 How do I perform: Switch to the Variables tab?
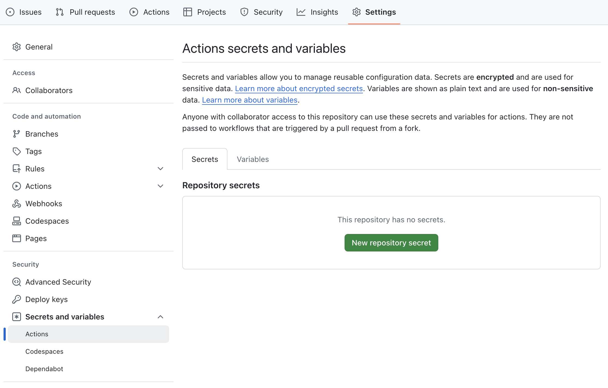click(253, 159)
